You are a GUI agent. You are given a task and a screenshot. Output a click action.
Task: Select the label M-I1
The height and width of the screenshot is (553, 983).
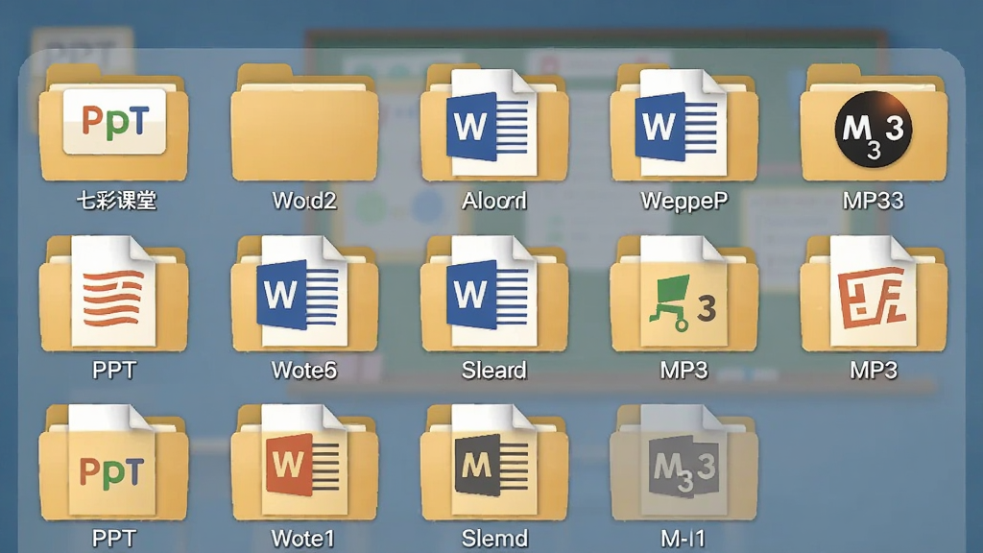683,539
